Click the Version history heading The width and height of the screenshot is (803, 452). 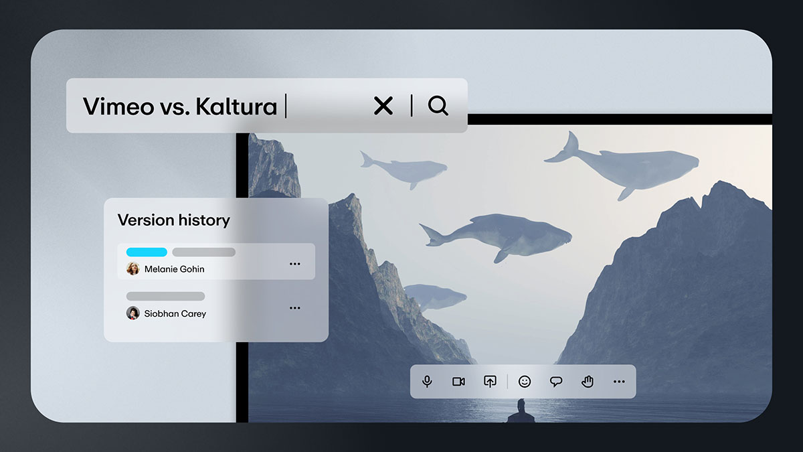tap(173, 220)
